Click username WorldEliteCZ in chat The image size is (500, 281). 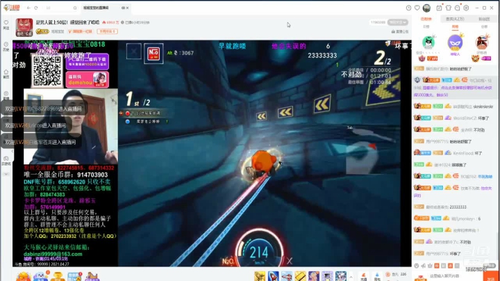click(x=465, y=118)
